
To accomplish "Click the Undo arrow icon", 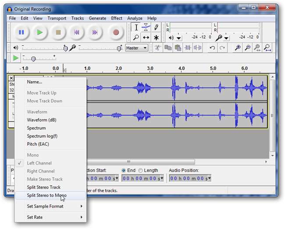I will pos(212,48).
